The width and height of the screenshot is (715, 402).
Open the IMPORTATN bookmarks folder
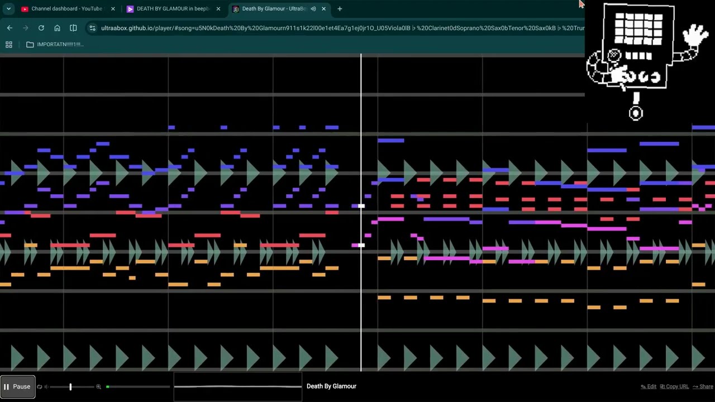(55, 45)
